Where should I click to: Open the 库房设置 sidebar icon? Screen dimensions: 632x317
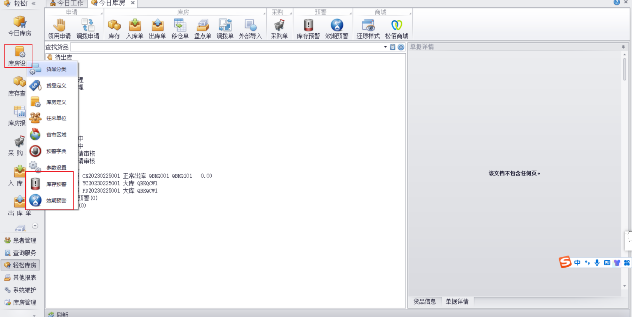(x=19, y=56)
